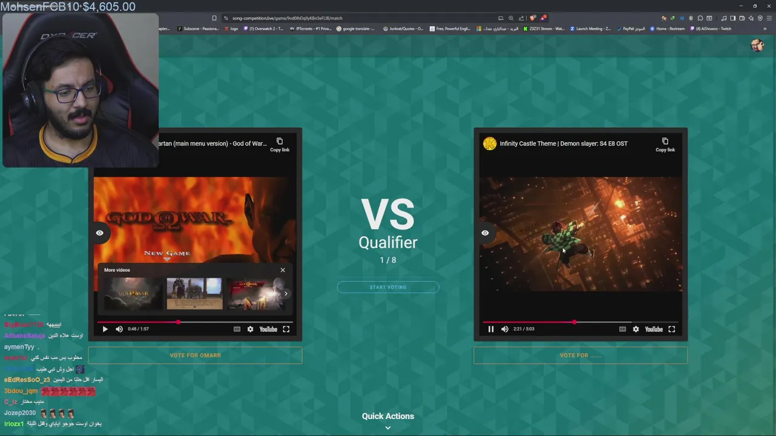Open the Junkrat/Quotes bookmark
The height and width of the screenshot is (436, 776).
[403, 28]
